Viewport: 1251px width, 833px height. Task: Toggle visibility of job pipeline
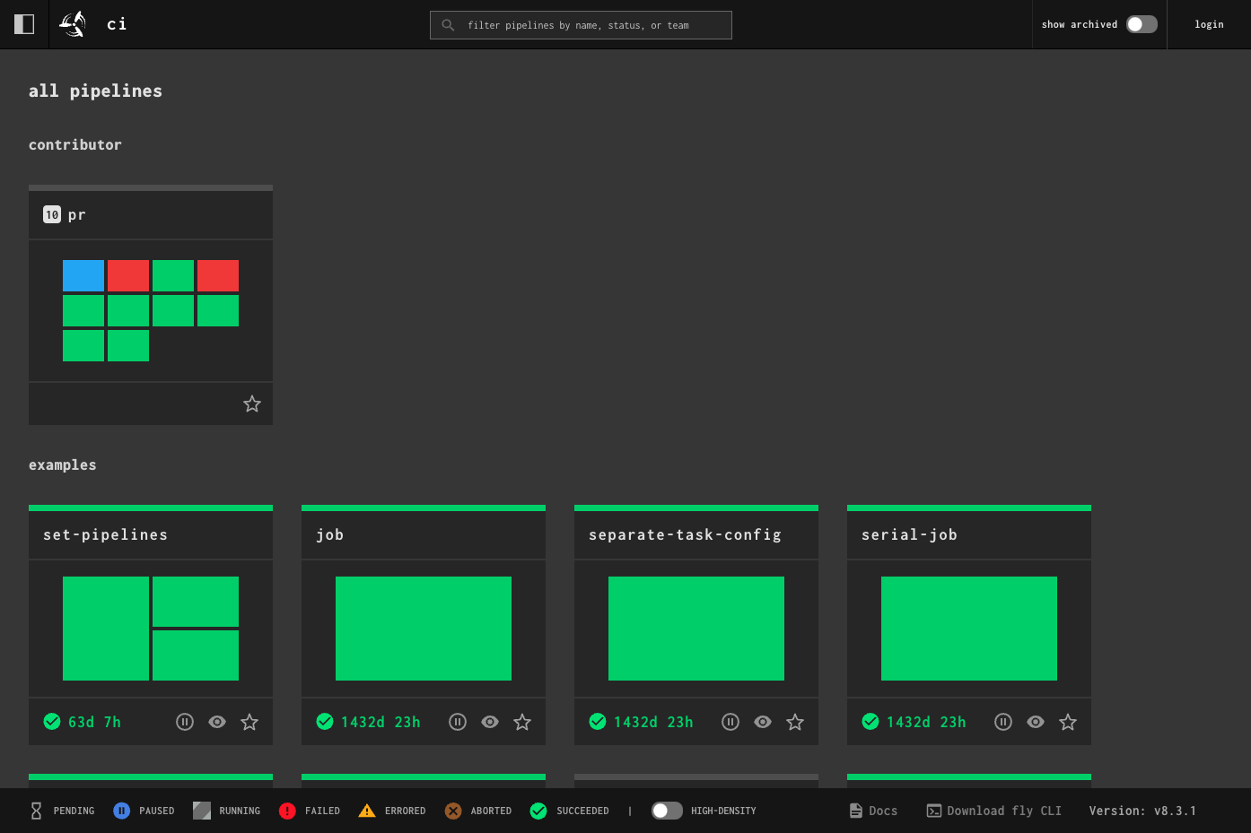point(490,722)
